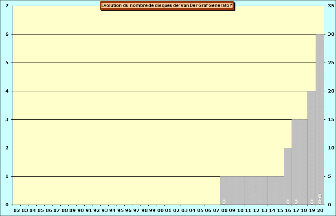Click the disc icon in the 08 bar
Screen dimensions: 336x216
coord(224,201)
